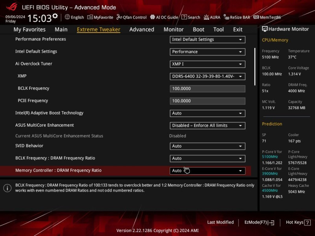315x236 pixels.
Task: Click the Hardware Monitor display icon
Action: point(265,29)
